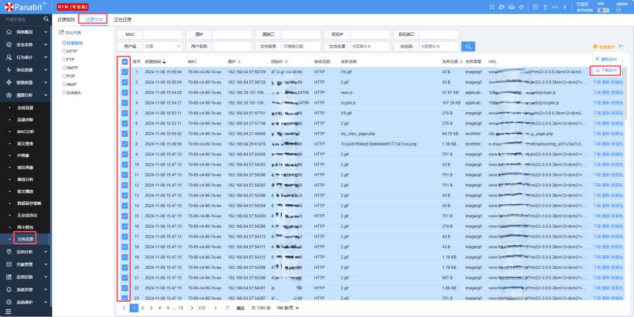634x317 pixels.
Task: Open the manual book icon in header
Action: (x=511, y=7)
